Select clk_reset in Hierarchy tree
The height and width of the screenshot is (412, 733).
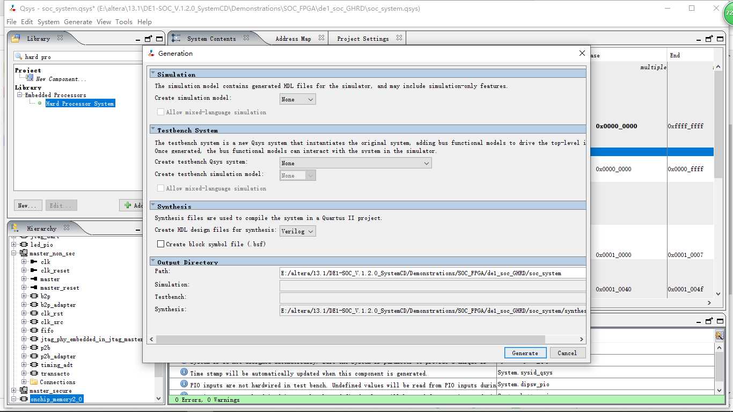click(x=55, y=270)
